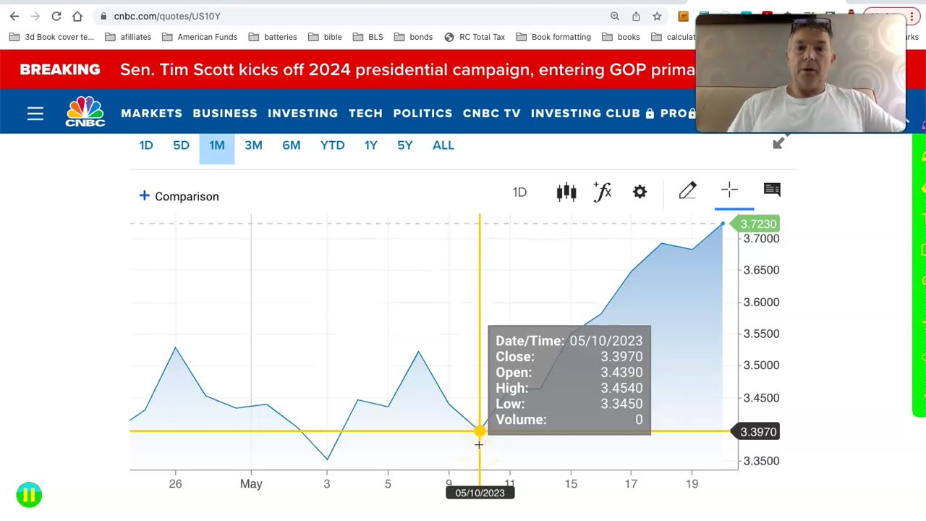The width and height of the screenshot is (926, 521).
Task: Click the 3.6000 y-axis label
Action: coord(761,302)
